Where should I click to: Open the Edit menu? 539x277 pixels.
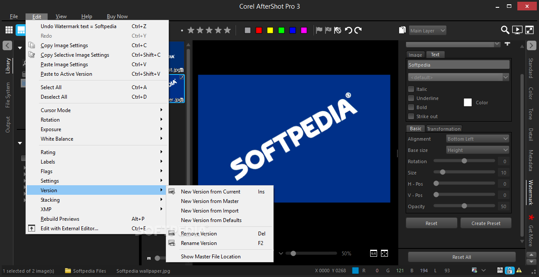tap(37, 16)
